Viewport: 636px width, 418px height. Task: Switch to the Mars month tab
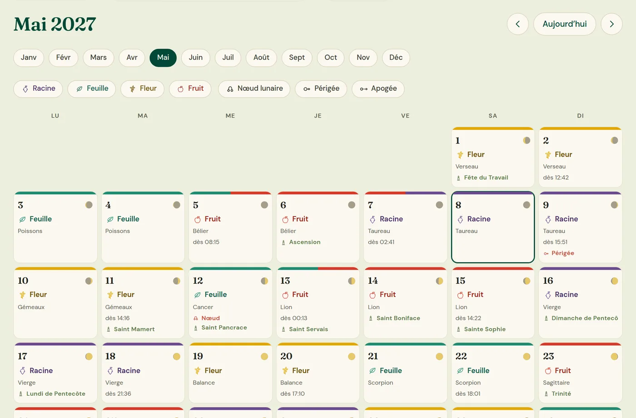click(x=99, y=58)
